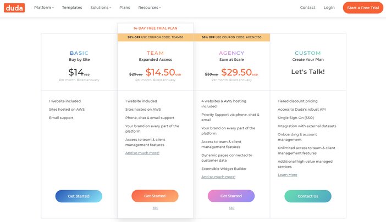Click the TEAM50 coupon code banner
This screenshot has height=222, width=386.
pos(156,37)
